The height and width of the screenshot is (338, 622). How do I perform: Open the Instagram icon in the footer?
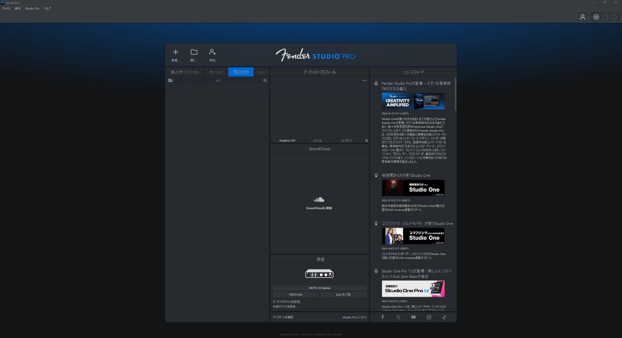[429, 317]
